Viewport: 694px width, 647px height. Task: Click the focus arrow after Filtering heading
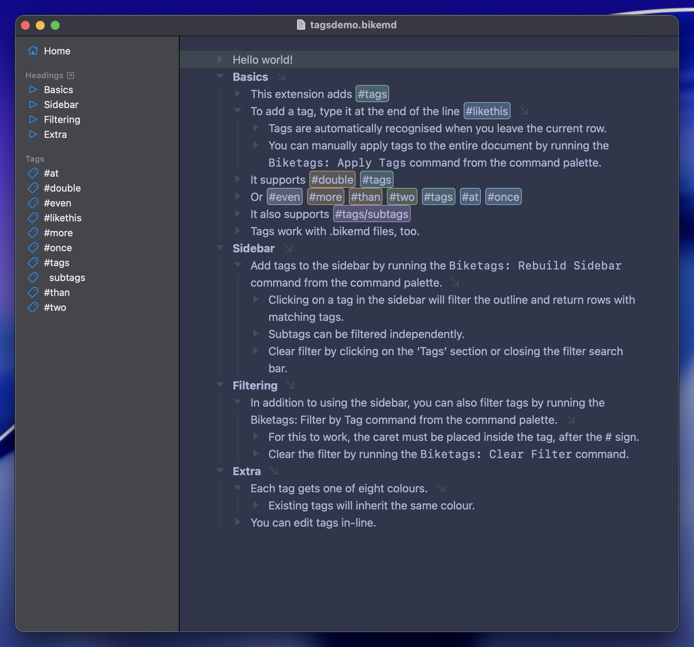290,385
